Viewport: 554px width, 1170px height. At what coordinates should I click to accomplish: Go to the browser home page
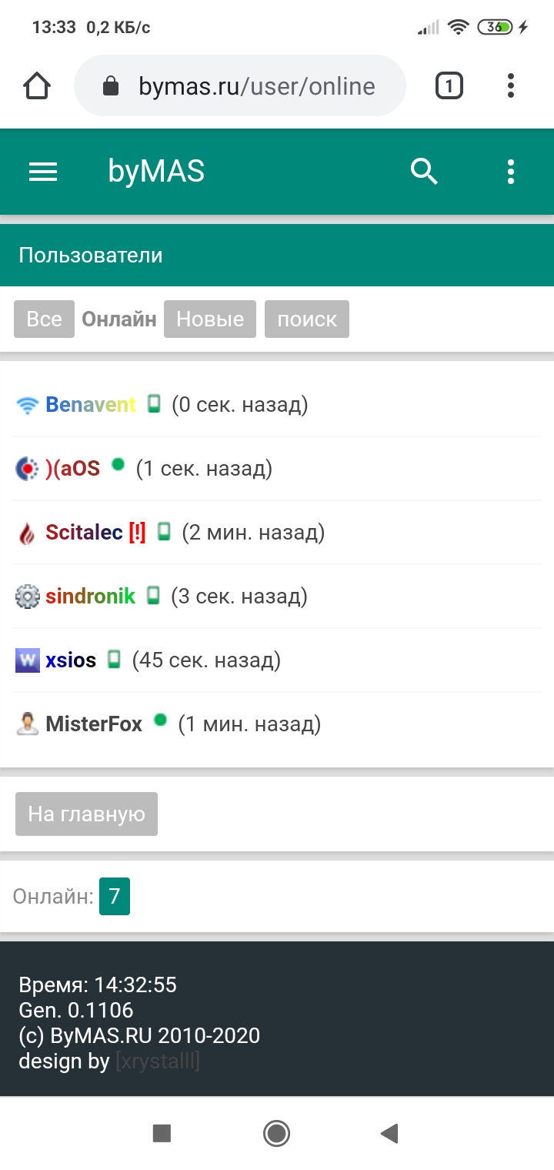tap(38, 85)
